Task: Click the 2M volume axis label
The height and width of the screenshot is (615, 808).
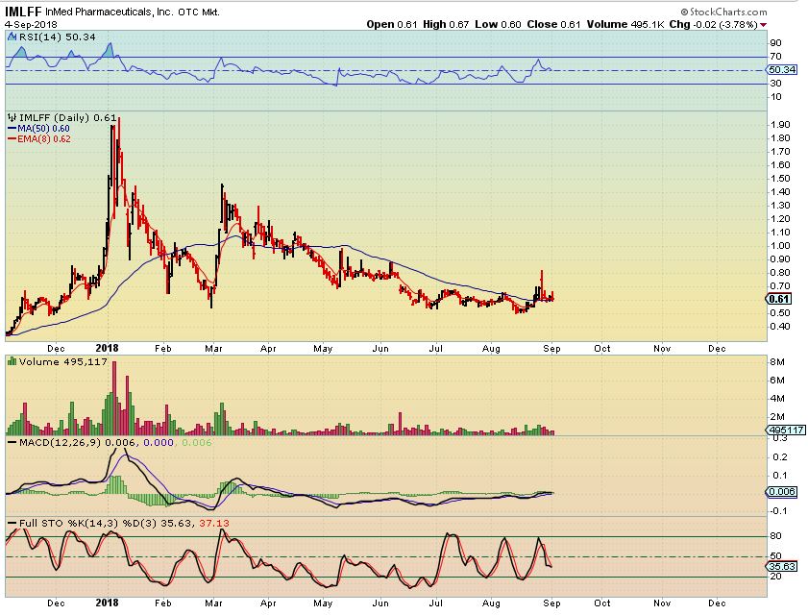Action: 777,416
